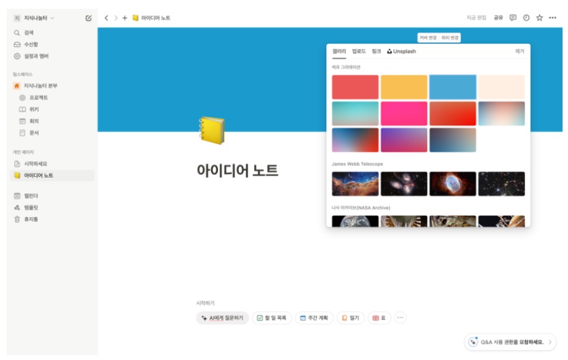
Task: Open comments panel icon in top bar
Action: coord(513,18)
